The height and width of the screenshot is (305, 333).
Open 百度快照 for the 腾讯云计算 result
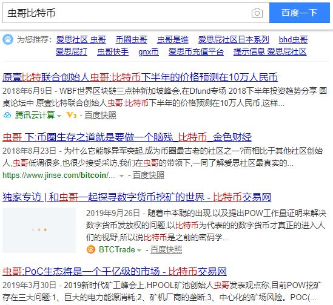[x=100, y=116]
